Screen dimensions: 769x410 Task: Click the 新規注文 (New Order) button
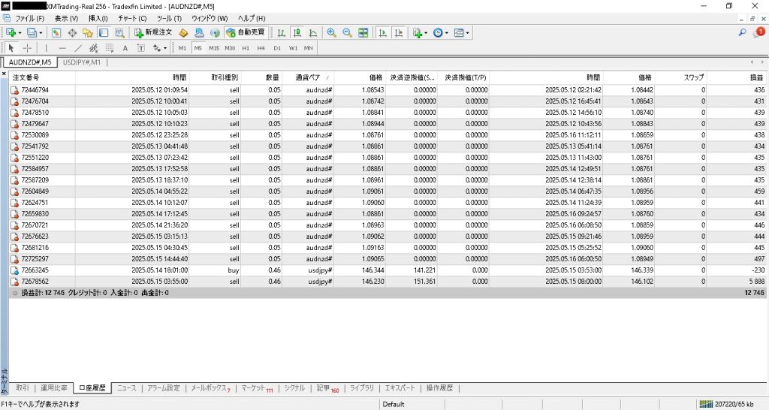(x=153, y=32)
